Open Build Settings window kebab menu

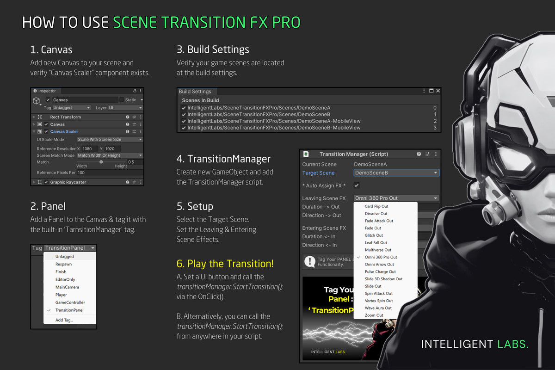pos(424,91)
